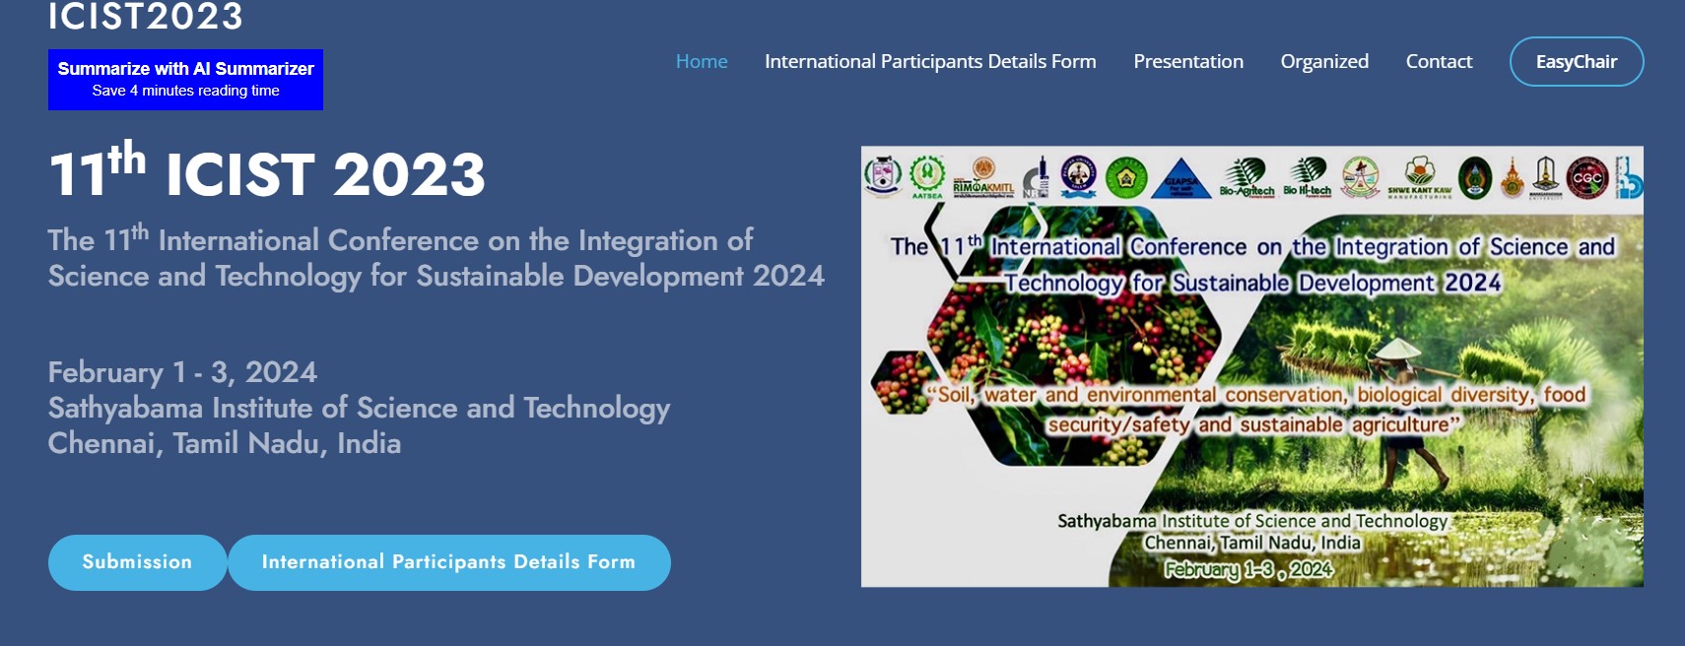Click the Bio Hi-tech leaf logo
The height and width of the screenshot is (646, 1685).
(1308, 177)
